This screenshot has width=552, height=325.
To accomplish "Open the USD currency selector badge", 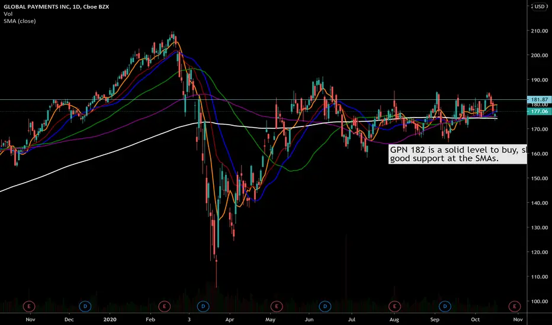I will click(x=540, y=6).
